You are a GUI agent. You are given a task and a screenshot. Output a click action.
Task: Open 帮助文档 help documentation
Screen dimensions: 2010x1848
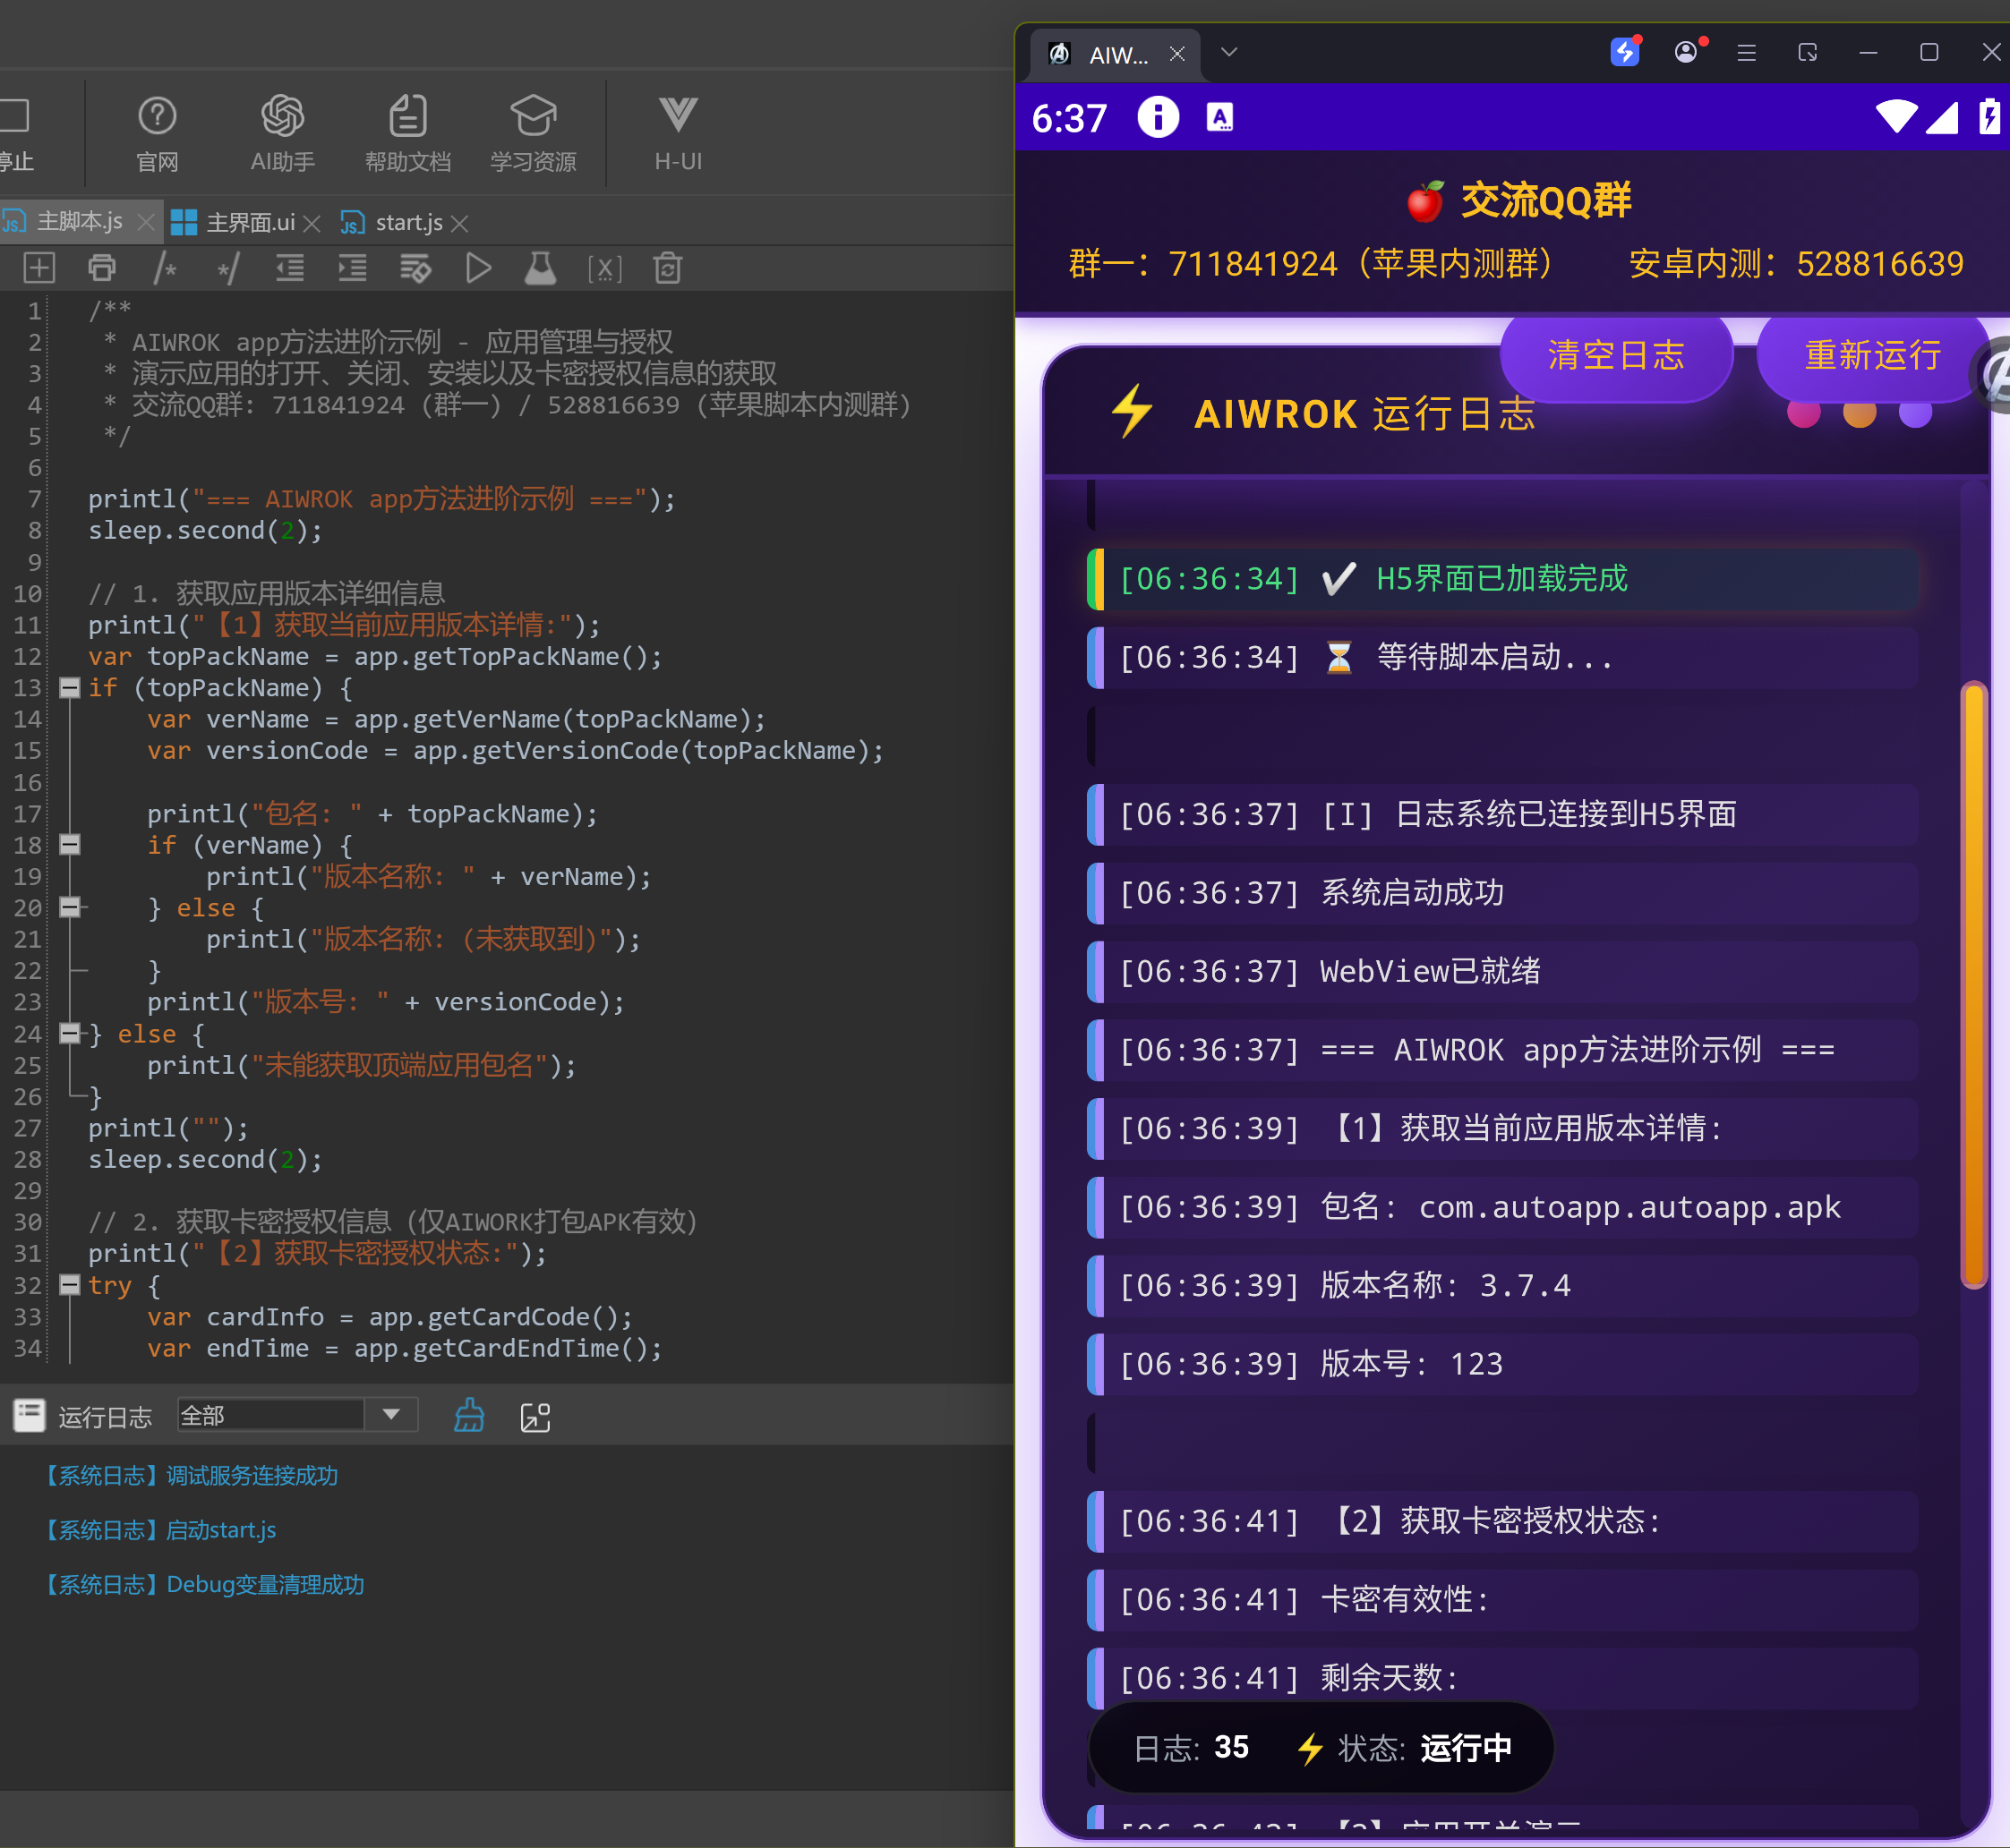pyautogui.click(x=407, y=133)
